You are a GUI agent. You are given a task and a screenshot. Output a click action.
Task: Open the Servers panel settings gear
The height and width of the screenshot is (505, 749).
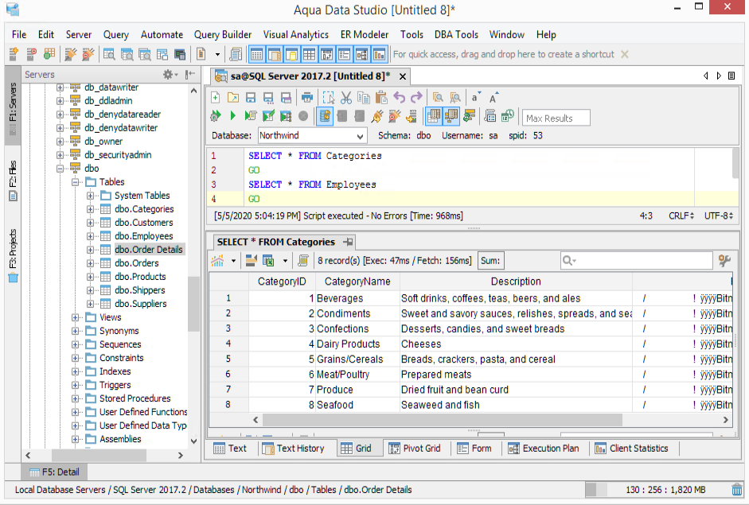point(170,74)
